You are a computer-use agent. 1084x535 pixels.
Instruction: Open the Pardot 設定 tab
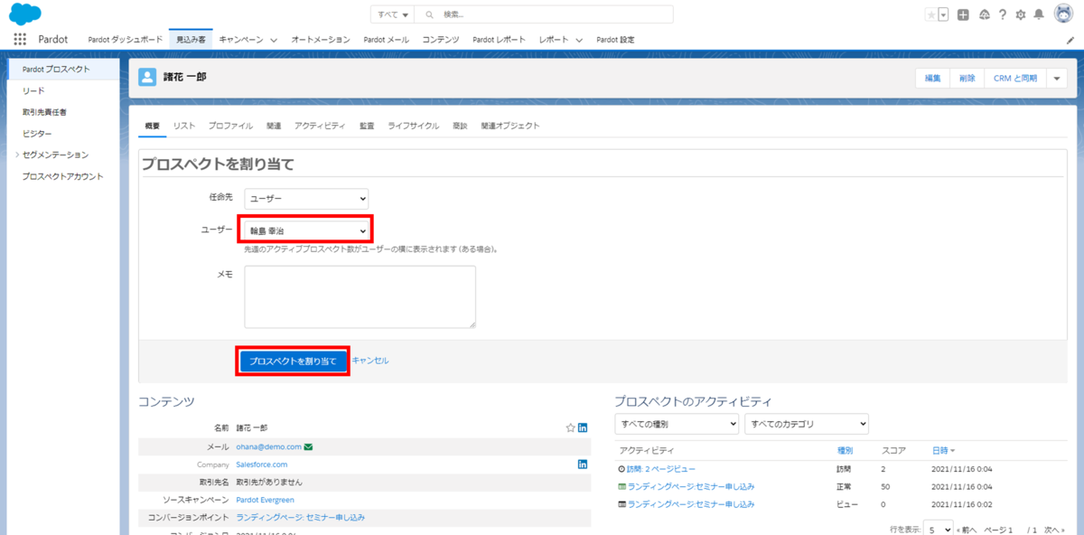(613, 40)
